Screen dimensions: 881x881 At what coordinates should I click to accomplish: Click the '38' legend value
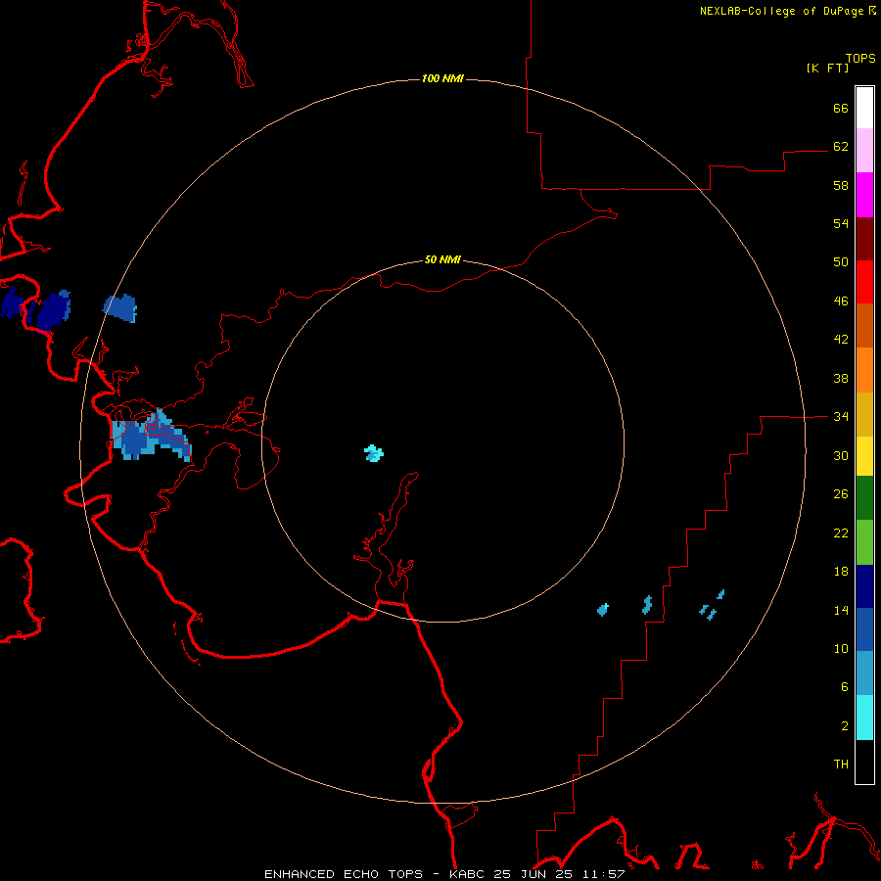coord(841,378)
